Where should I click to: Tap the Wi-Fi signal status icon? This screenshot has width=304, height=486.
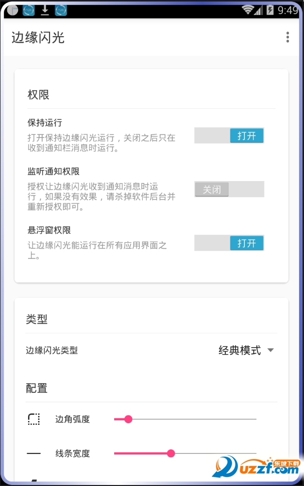(249, 10)
